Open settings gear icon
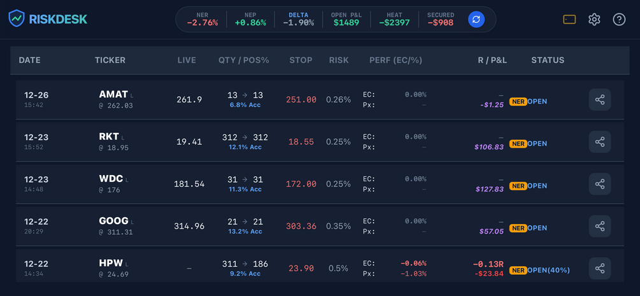The width and height of the screenshot is (640, 296). [594, 19]
